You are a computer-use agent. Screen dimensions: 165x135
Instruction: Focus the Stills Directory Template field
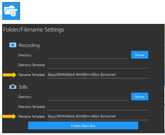[98, 107]
